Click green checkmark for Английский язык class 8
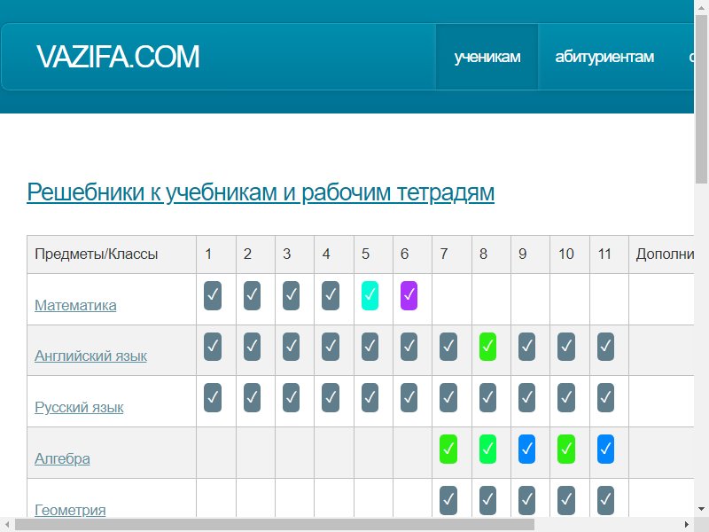The width and height of the screenshot is (709, 532). (x=487, y=347)
